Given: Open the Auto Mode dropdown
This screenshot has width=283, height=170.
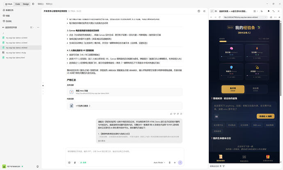Looking at the screenshot, I should click(x=159, y=163).
